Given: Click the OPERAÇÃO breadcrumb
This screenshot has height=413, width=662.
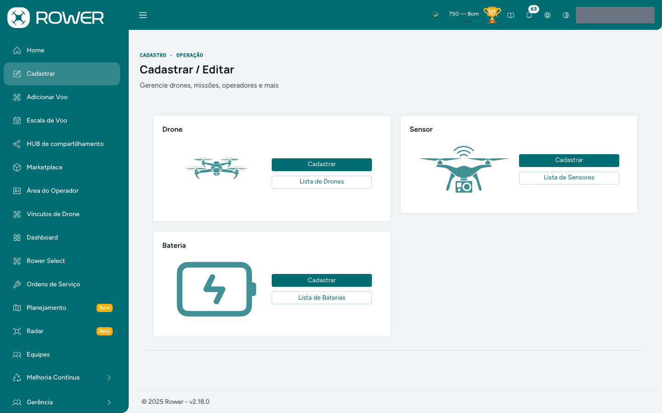Looking at the screenshot, I should pyautogui.click(x=189, y=56).
